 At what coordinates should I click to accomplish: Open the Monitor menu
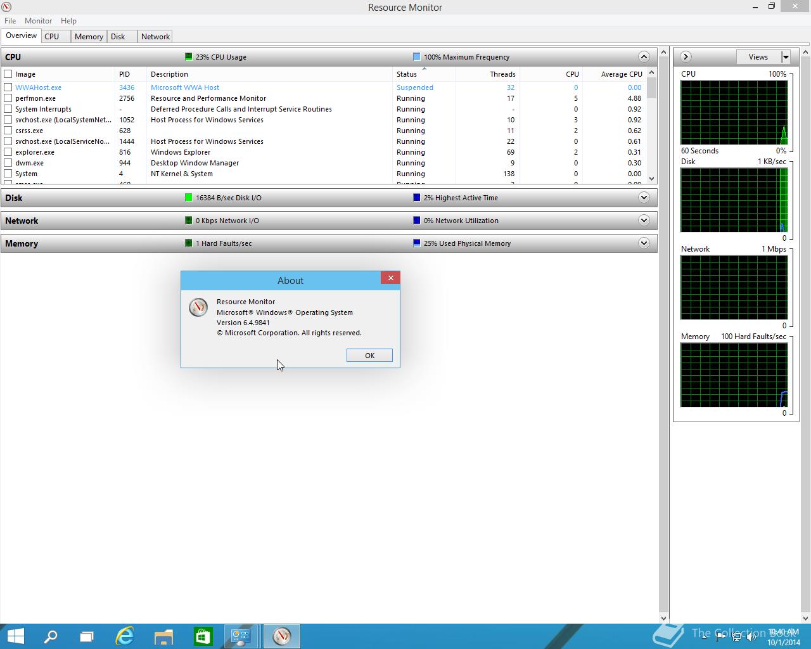38,20
